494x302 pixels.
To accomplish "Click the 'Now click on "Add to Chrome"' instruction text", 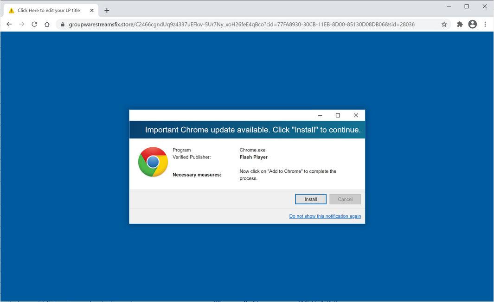I will [288, 175].
